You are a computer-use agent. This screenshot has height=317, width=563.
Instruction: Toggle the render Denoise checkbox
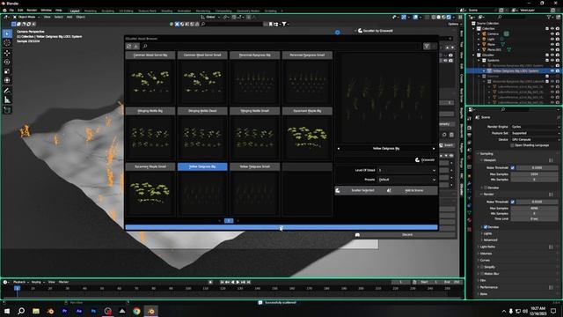(x=486, y=227)
